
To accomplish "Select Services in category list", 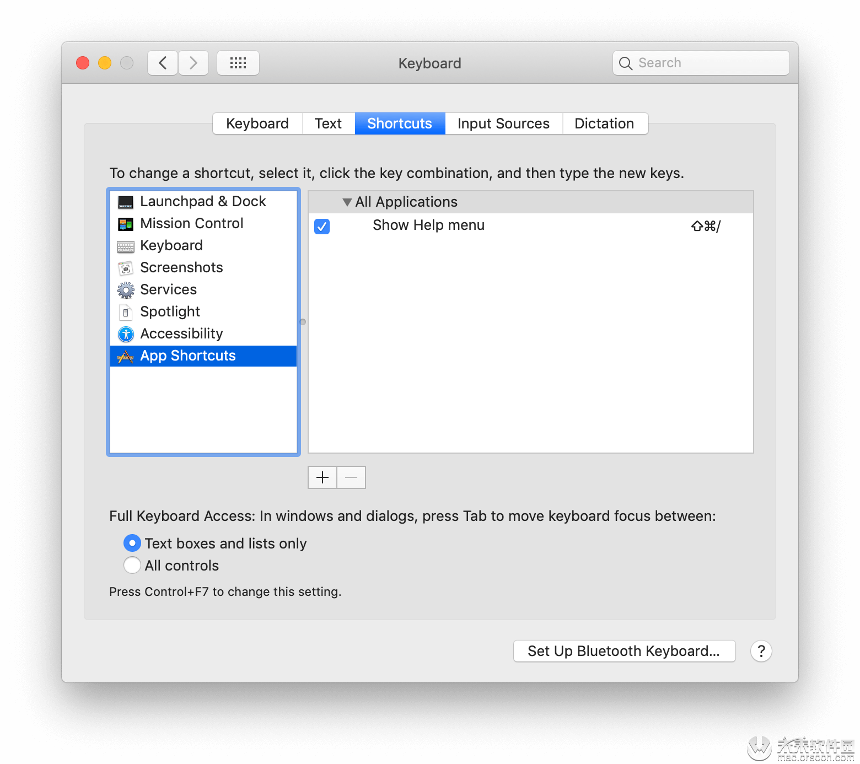I will tap(203, 290).
